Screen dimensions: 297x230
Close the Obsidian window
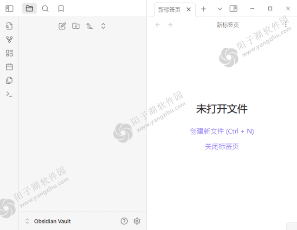click(288, 9)
